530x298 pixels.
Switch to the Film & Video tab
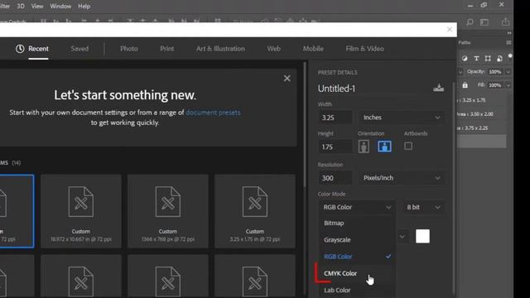(364, 49)
